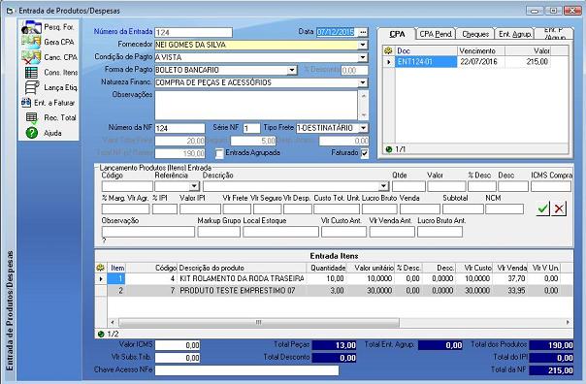Click left arrow of items grid scrollbar
The height and width of the screenshot is (384, 586).
(113, 322)
